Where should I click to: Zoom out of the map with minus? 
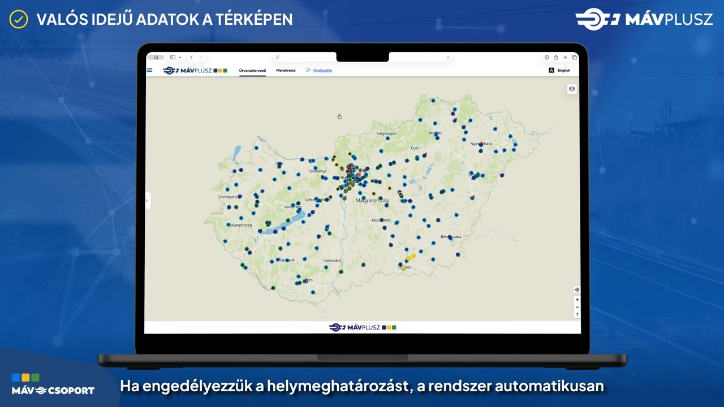[577, 307]
